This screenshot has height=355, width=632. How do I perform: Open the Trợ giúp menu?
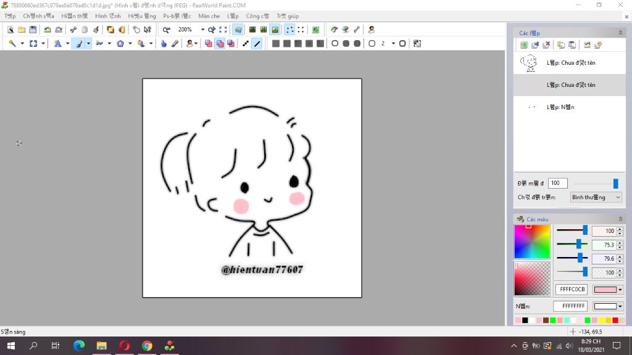coord(288,16)
